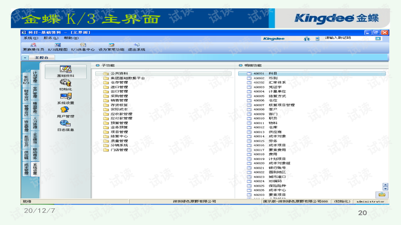Click the item icon for 49001 科目
Image resolution: width=401 pixels, height=225 pixels.
click(x=249, y=73)
